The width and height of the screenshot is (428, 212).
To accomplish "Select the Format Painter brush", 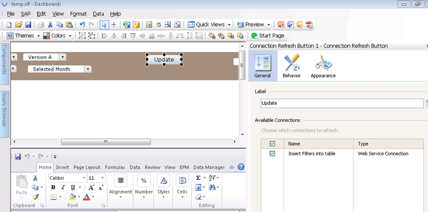I will point(35,197).
